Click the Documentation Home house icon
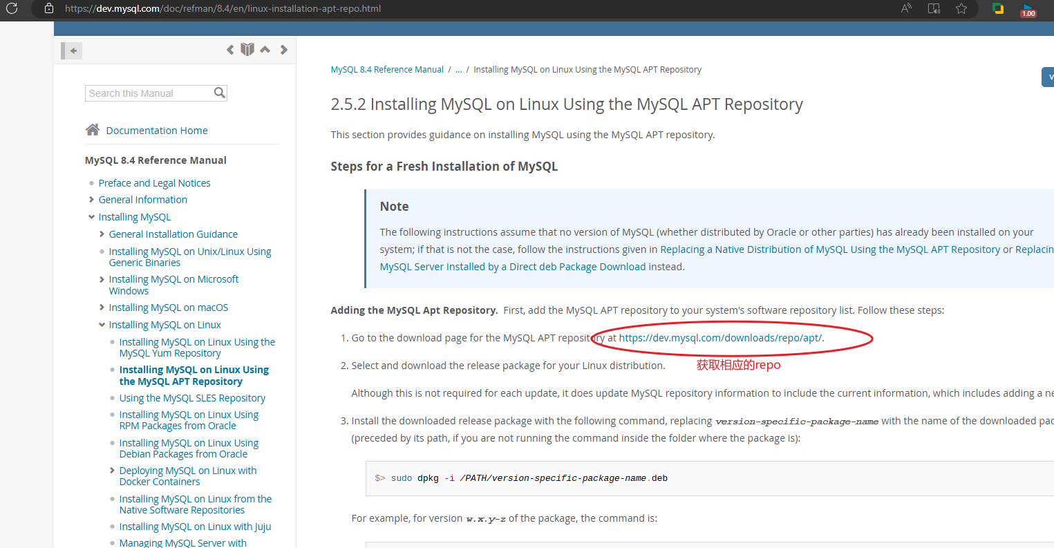The image size is (1054, 548). pos(93,130)
